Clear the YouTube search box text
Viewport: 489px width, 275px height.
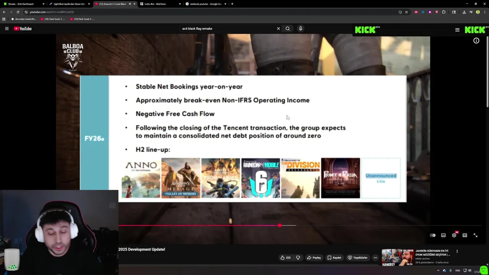click(x=279, y=29)
